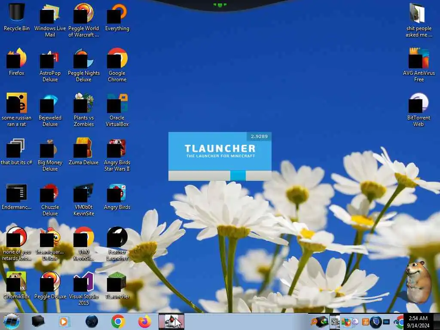Open AstroPop Deluxe desktop icon

point(50,65)
